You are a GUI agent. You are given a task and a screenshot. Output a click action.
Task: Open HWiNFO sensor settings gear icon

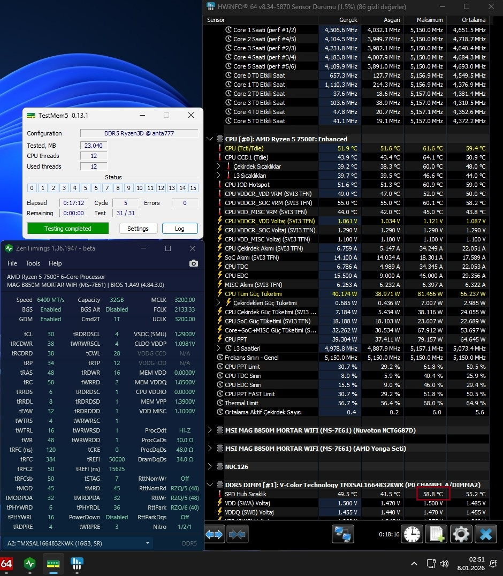click(461, 534)
